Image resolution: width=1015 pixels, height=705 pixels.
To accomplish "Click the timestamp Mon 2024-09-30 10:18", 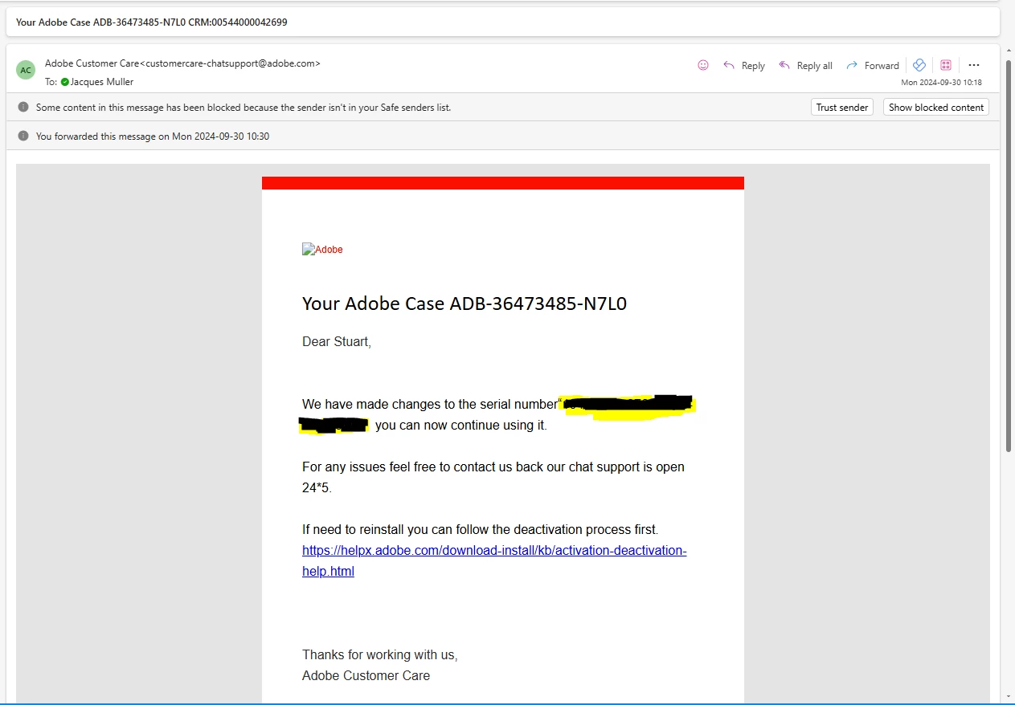I will click(x=941, y=83).
